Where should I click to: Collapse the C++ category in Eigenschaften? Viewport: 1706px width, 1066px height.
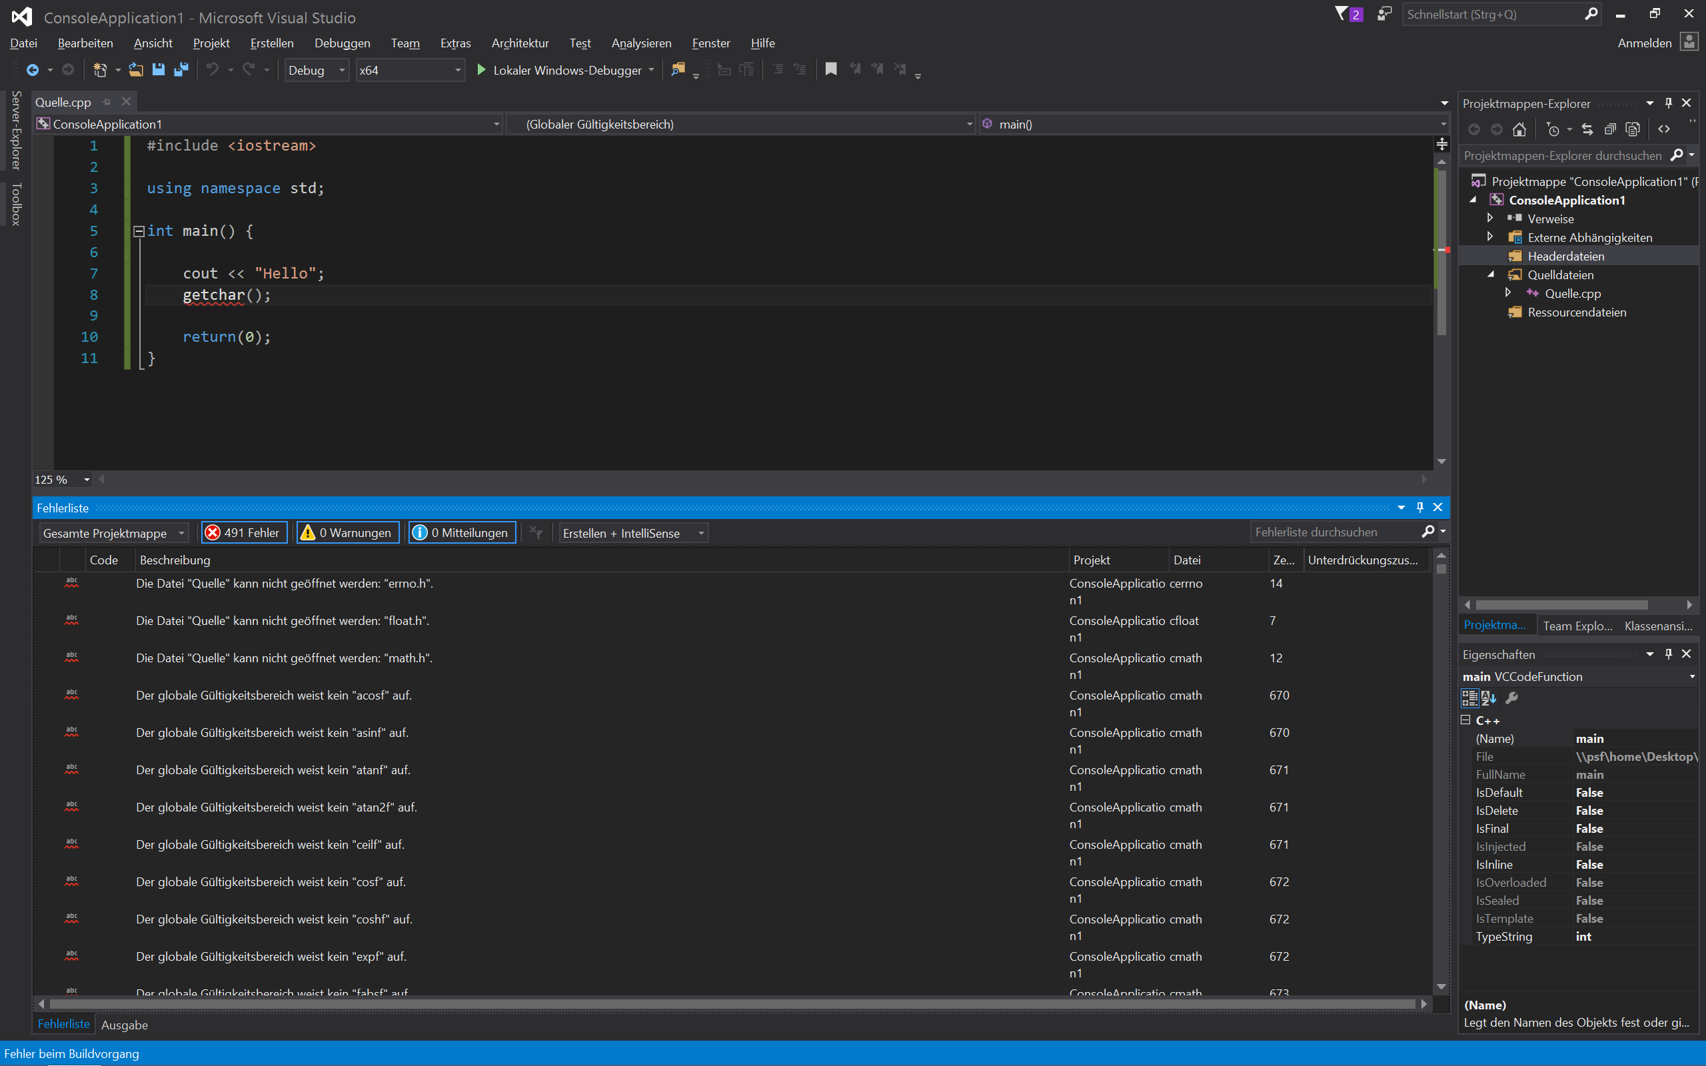click(1465, 720)
